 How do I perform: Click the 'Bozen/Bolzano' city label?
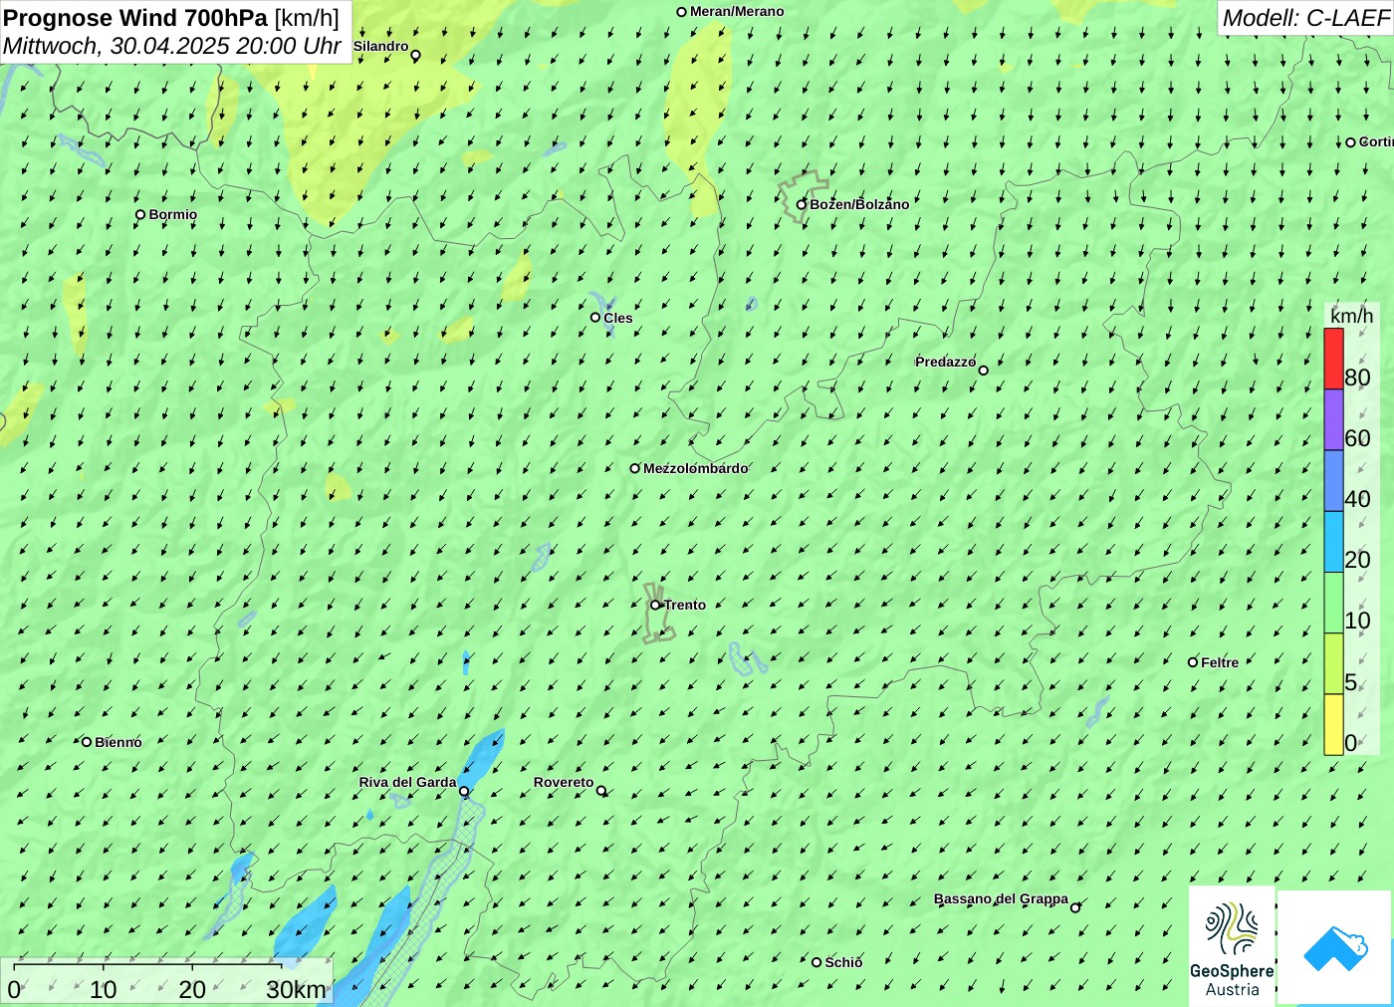[x=859, y=204]
